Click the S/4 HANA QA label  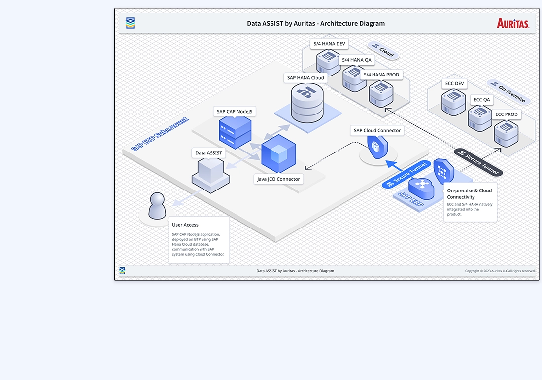357,60
